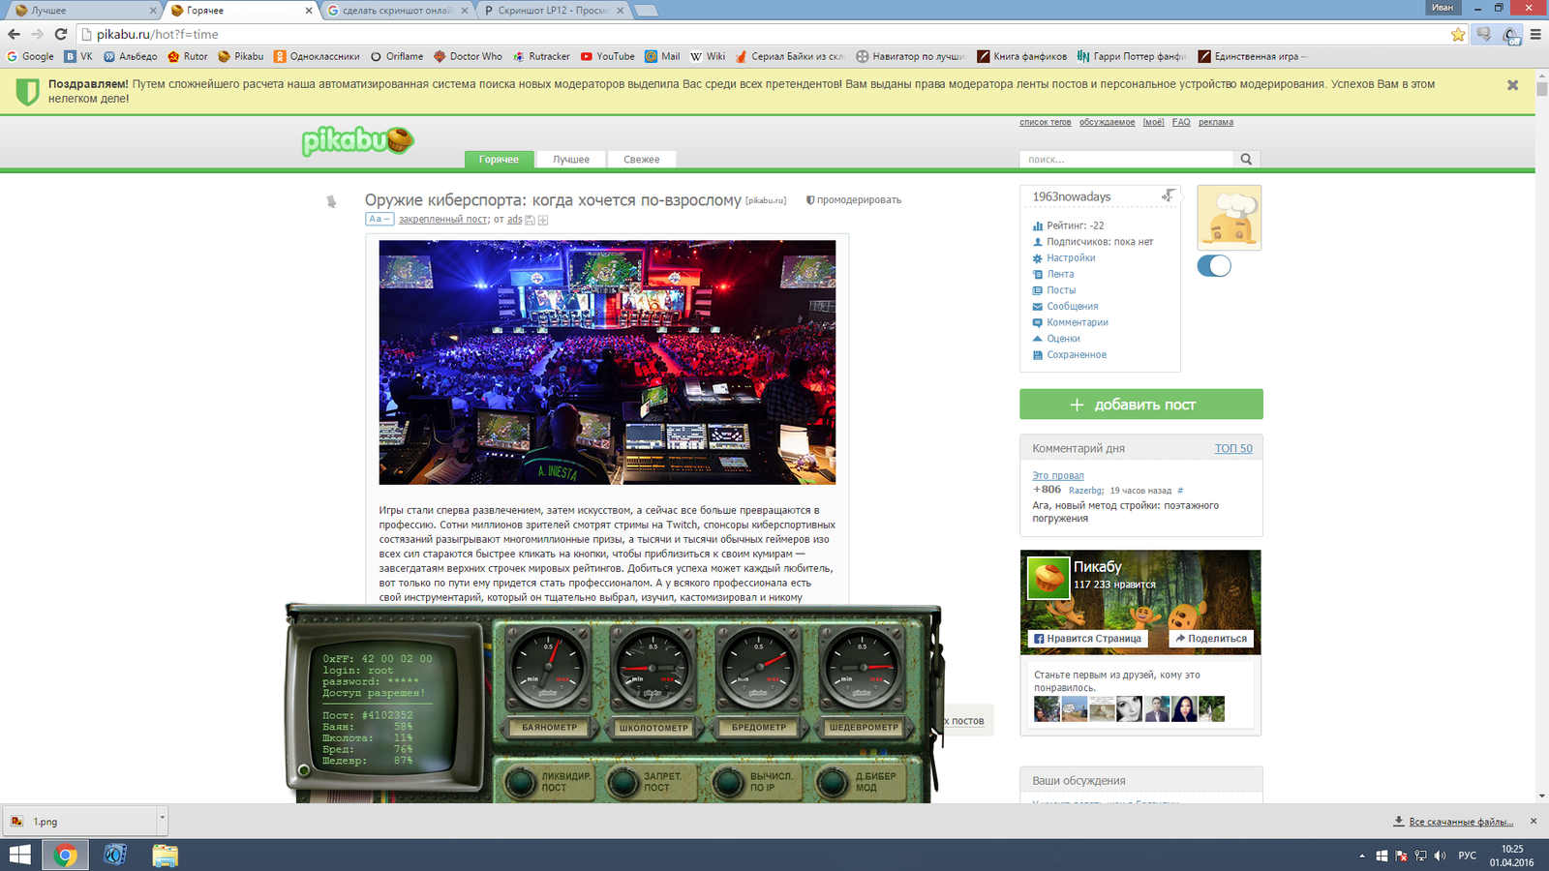Click the Windows Start button
The image size is (1549, 871).
[19, 856]
